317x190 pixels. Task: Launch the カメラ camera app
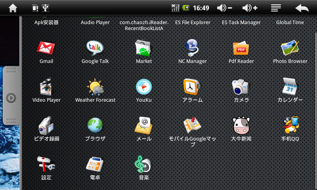click(241, 87)
